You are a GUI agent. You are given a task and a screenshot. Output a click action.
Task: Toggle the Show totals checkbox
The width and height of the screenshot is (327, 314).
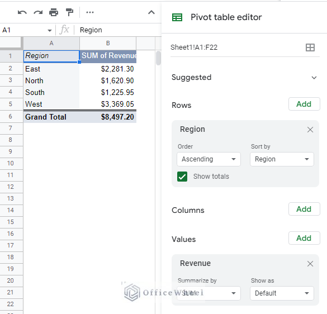(182, 177)
